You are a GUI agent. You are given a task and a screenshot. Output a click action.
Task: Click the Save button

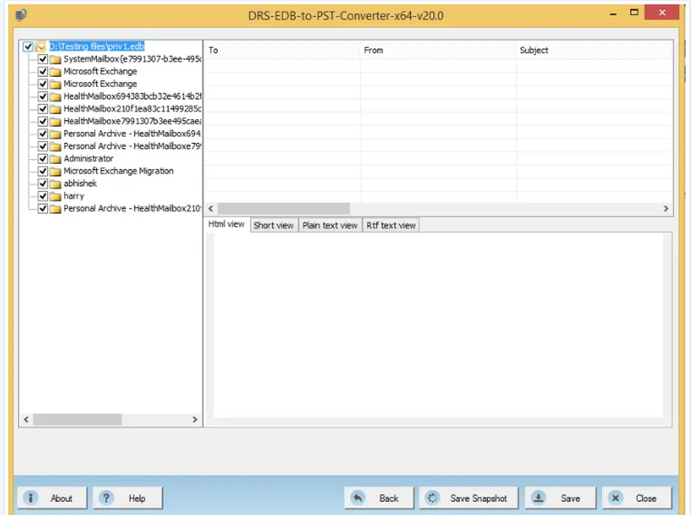click(x=561, y=498)
